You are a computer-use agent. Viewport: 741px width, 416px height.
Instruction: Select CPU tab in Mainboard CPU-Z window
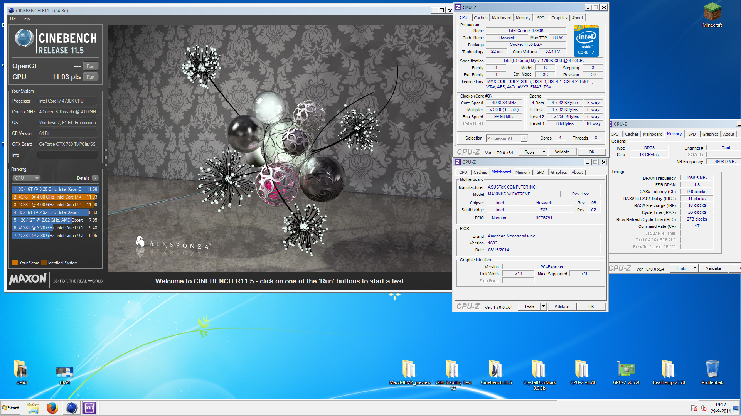(463, 172)
